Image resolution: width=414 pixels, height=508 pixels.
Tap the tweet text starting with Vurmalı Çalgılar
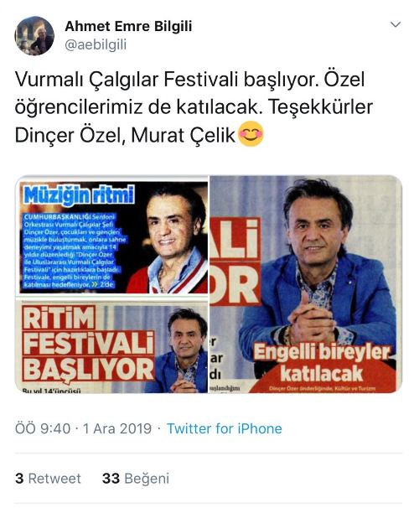click(x=194, y=107)
